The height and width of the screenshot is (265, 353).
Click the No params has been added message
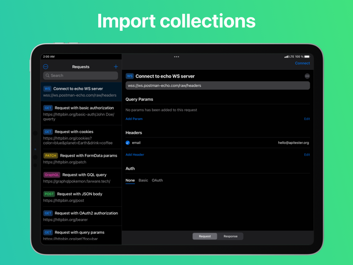click(161, 110)
